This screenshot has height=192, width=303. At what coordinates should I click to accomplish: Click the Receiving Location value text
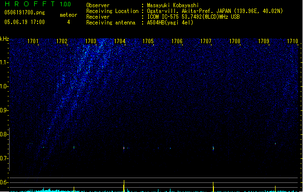click(215, 11)
